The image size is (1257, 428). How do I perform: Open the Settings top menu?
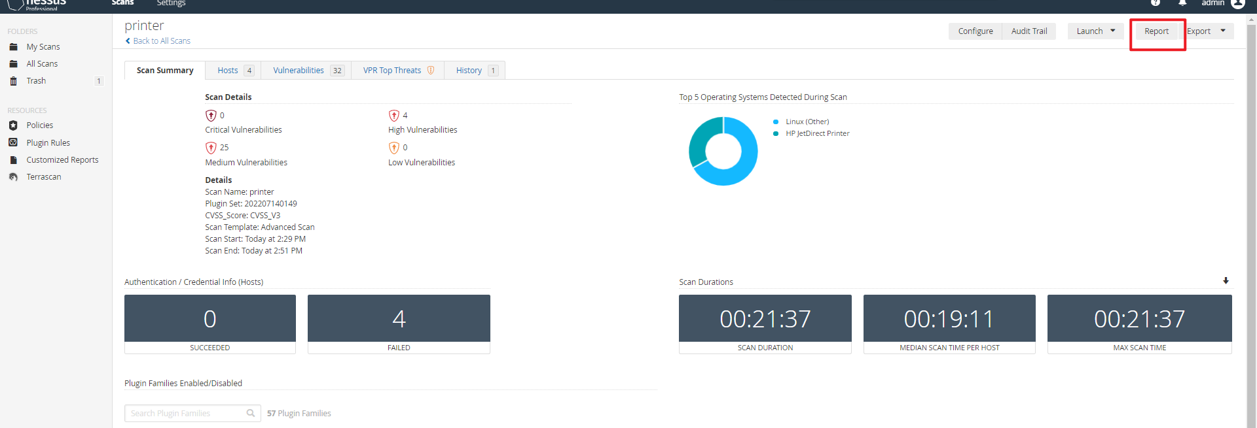pos(171,3)
